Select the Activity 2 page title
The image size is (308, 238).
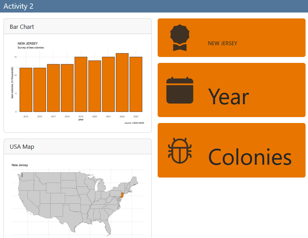pyautogui.click(x=18, y=6)
